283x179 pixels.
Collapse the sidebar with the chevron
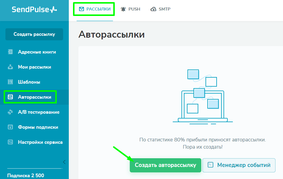64,162
